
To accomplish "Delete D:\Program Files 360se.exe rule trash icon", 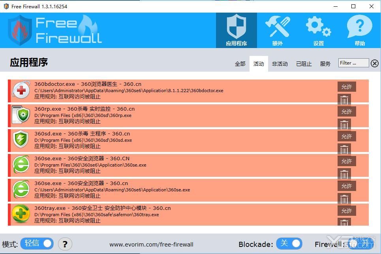I will 344,174.
